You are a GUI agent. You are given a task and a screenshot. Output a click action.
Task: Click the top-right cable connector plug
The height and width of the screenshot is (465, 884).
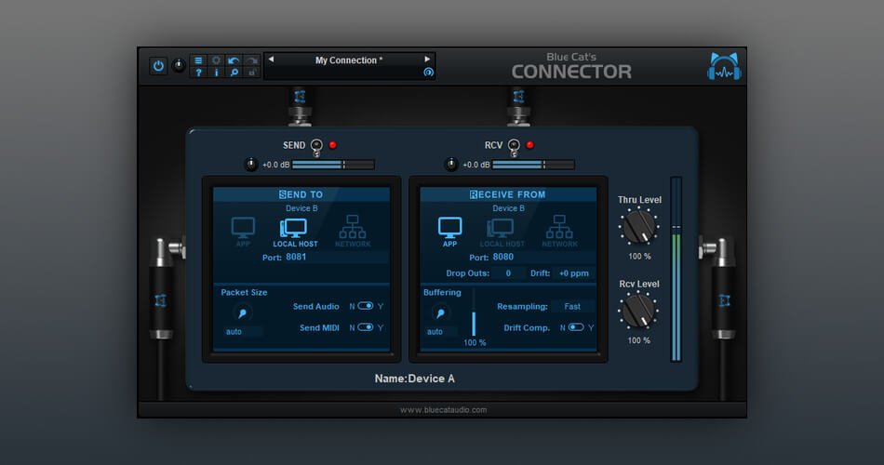click(518, 106)
